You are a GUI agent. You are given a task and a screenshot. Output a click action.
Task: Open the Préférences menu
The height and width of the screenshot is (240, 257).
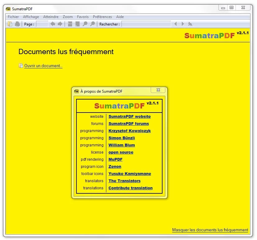tap(103, 17)
